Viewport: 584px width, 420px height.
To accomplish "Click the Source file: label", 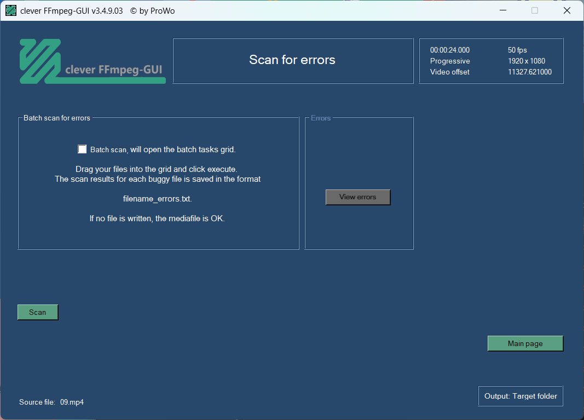I will click(37, 402).
